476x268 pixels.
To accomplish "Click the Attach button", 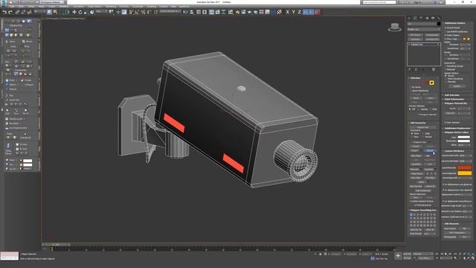I will (415, 150).
